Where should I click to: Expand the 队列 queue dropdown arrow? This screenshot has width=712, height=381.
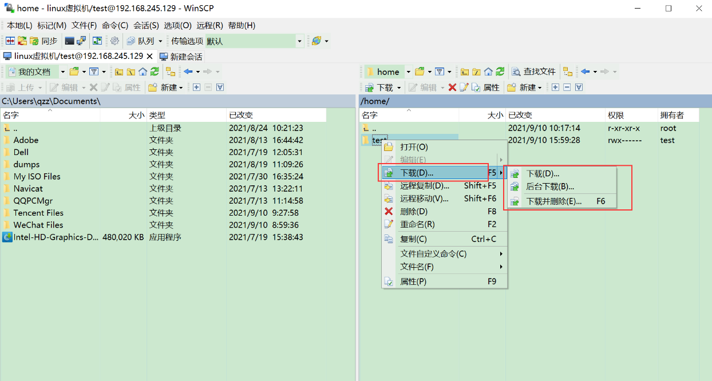[x=160, y=41]
